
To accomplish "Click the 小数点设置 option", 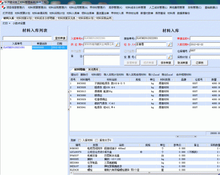I will [19, 23].
